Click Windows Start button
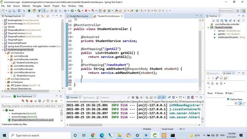 (x=4, y=135)
